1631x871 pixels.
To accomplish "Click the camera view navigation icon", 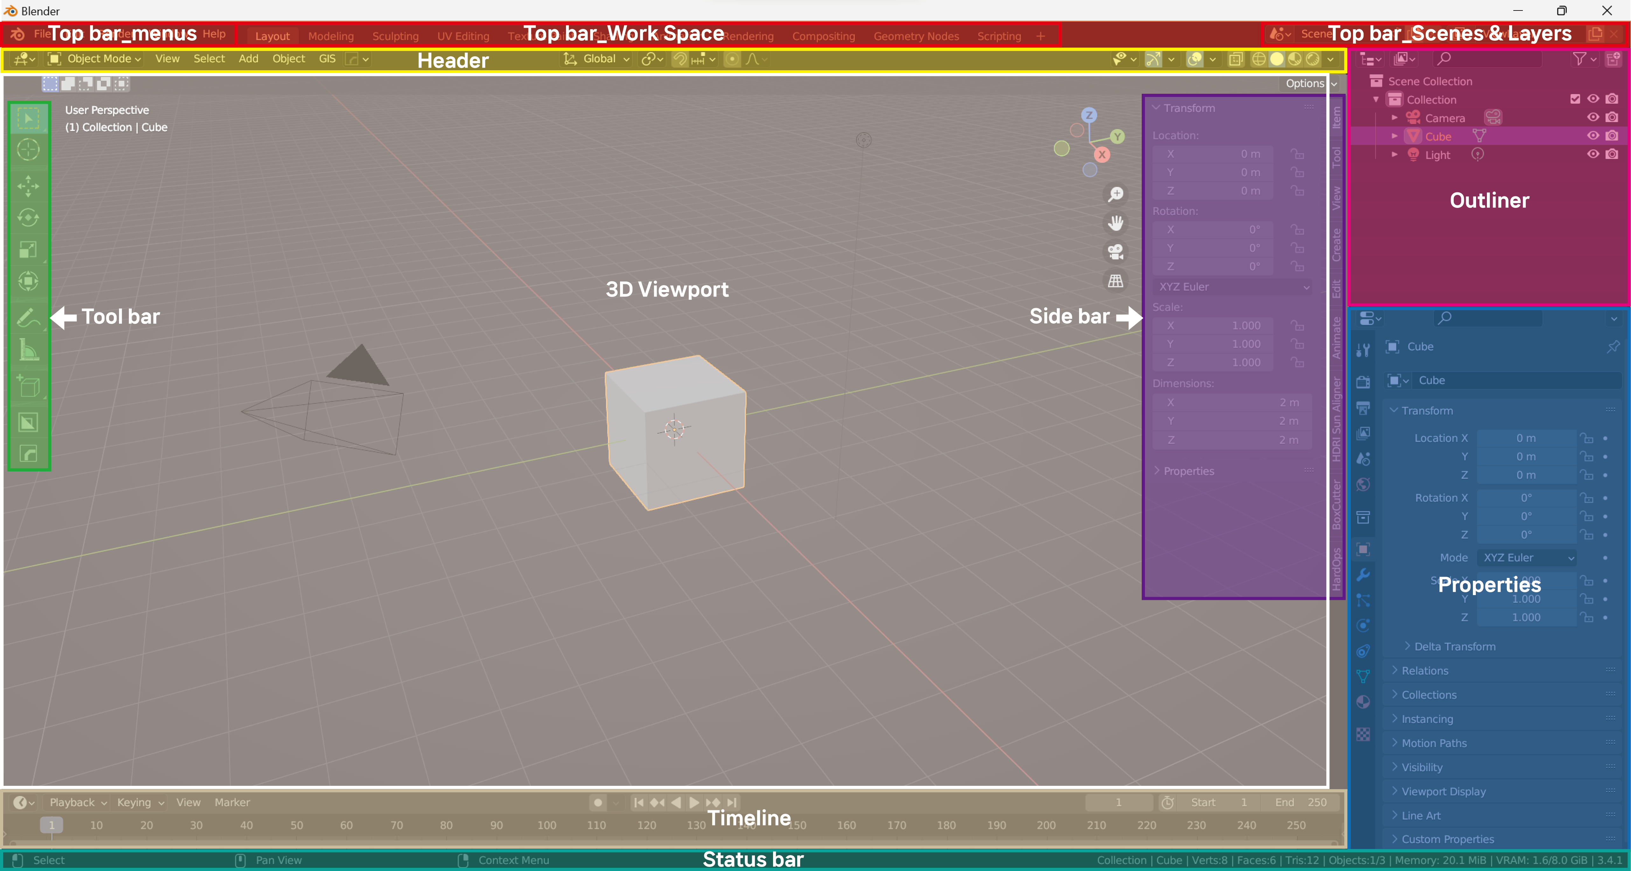I will click(x=1116, y=252).
